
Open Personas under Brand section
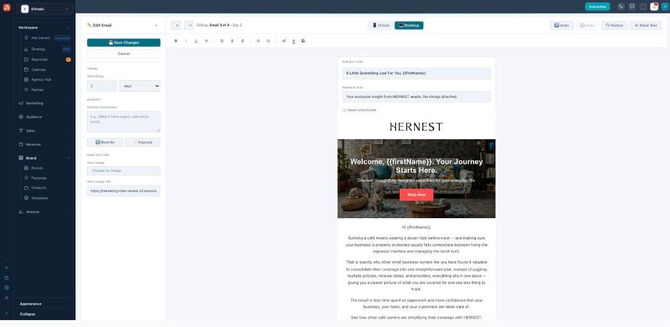tap(47, 178)
